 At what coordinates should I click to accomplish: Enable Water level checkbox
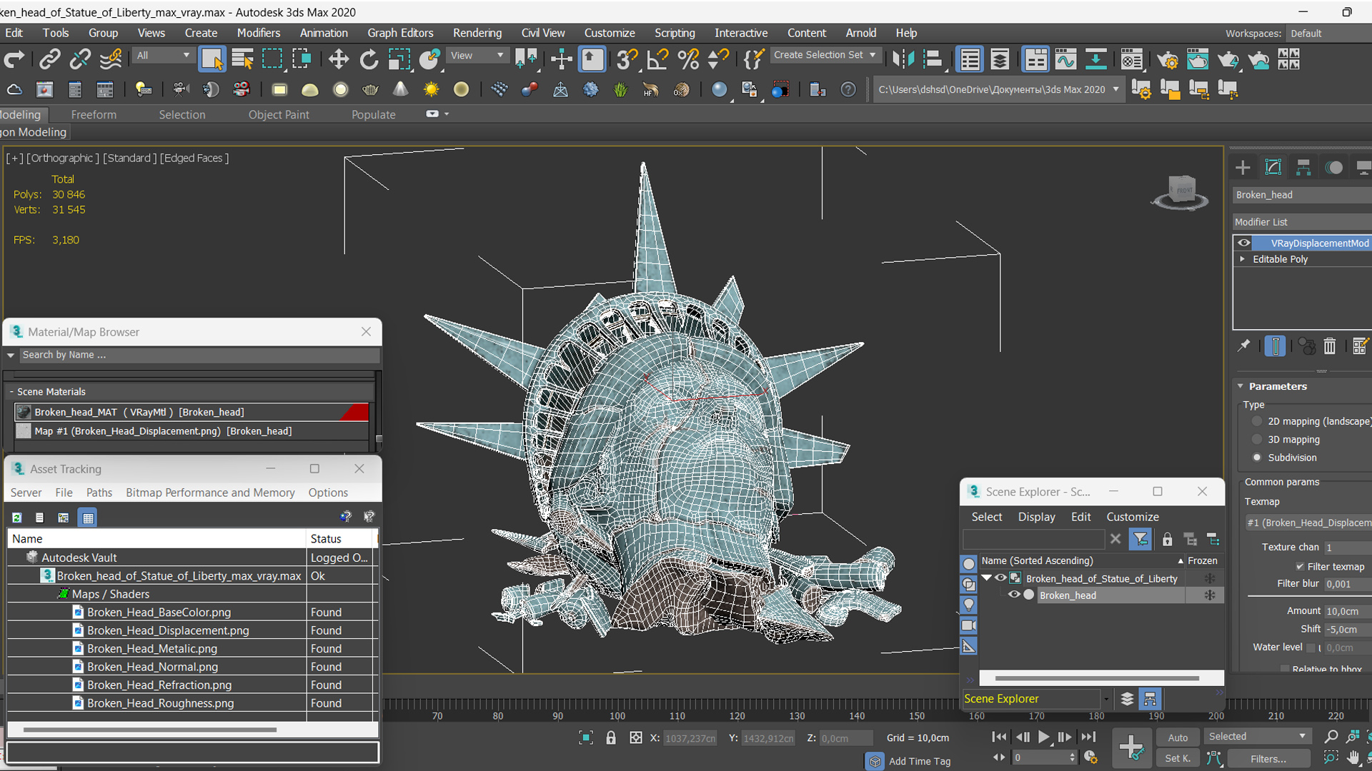tap(1311, 647)
